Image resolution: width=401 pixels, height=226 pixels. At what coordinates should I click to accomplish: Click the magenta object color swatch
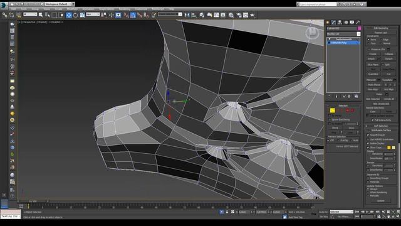coord(359,28)
